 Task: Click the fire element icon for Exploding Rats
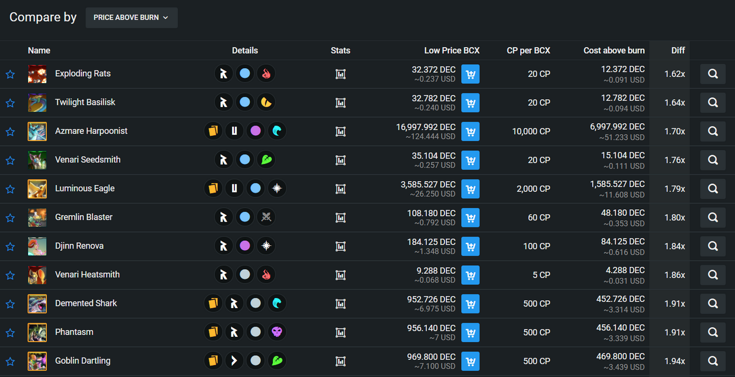(x=266, y=73)
